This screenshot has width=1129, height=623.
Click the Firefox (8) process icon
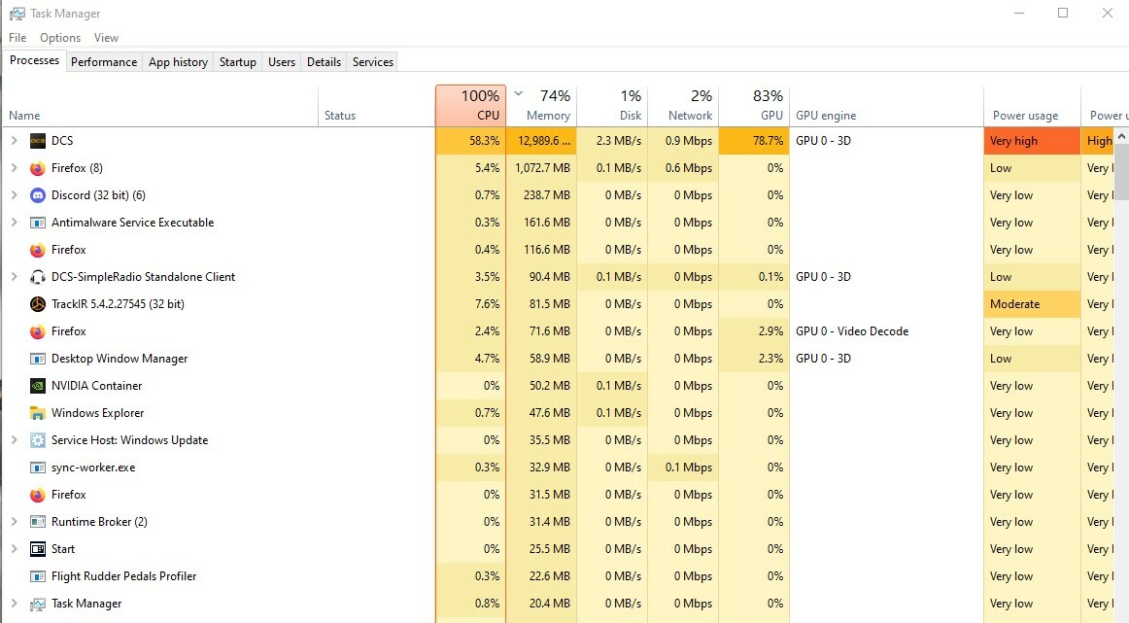(x=38, y=168)
